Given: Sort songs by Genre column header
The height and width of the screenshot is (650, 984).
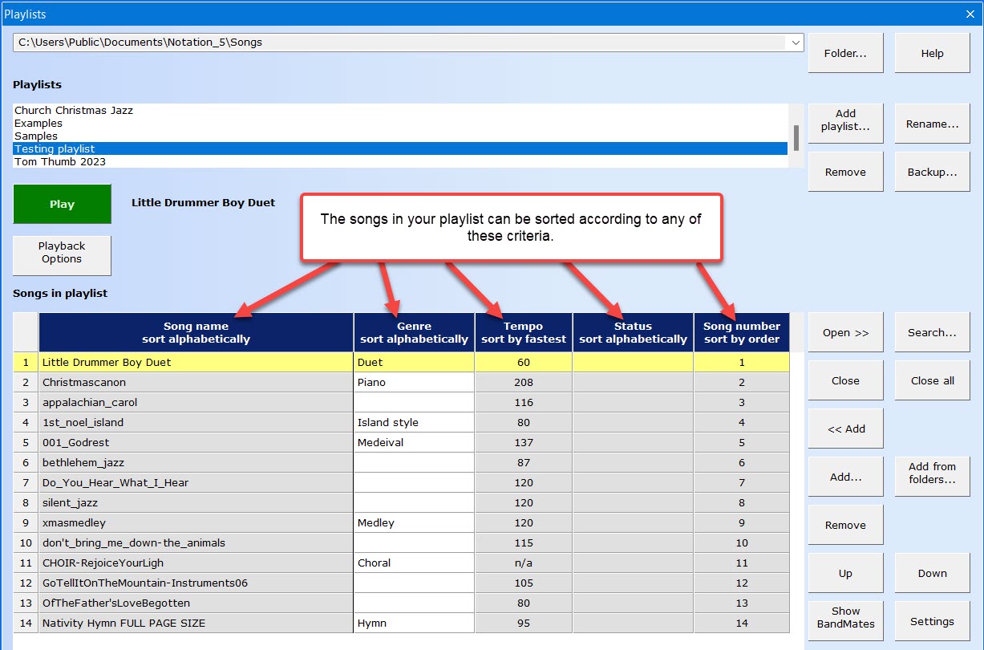Looking at the screenshot, I should [x=414, y=332].
